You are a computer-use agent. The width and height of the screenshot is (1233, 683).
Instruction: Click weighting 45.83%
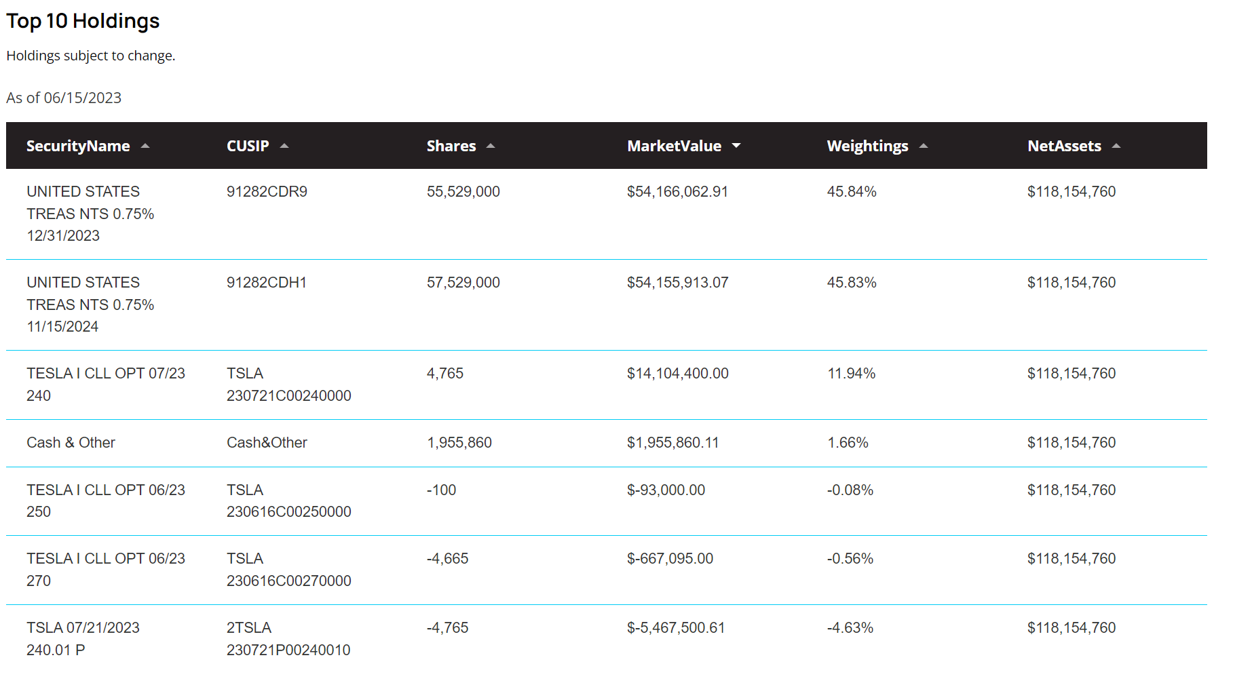pyautogui.click(x=852, y=283)
